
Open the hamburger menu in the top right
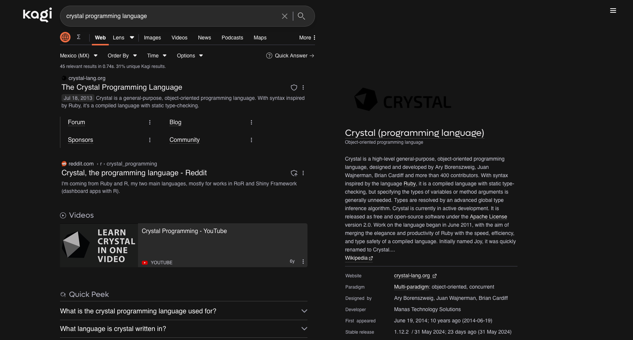point(613,11)
